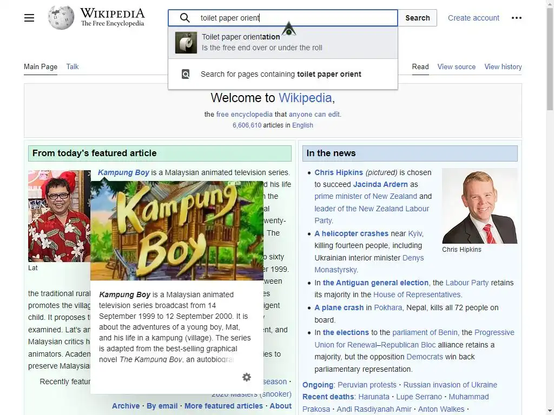Open the three-dot personal tools menu
Viewport: 554px width, 415px height.
tap(517, 18)
